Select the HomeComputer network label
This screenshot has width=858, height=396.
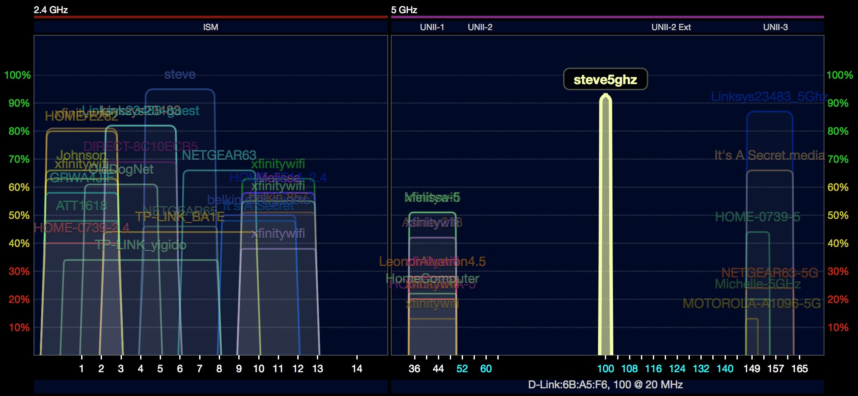pos(432,279)
